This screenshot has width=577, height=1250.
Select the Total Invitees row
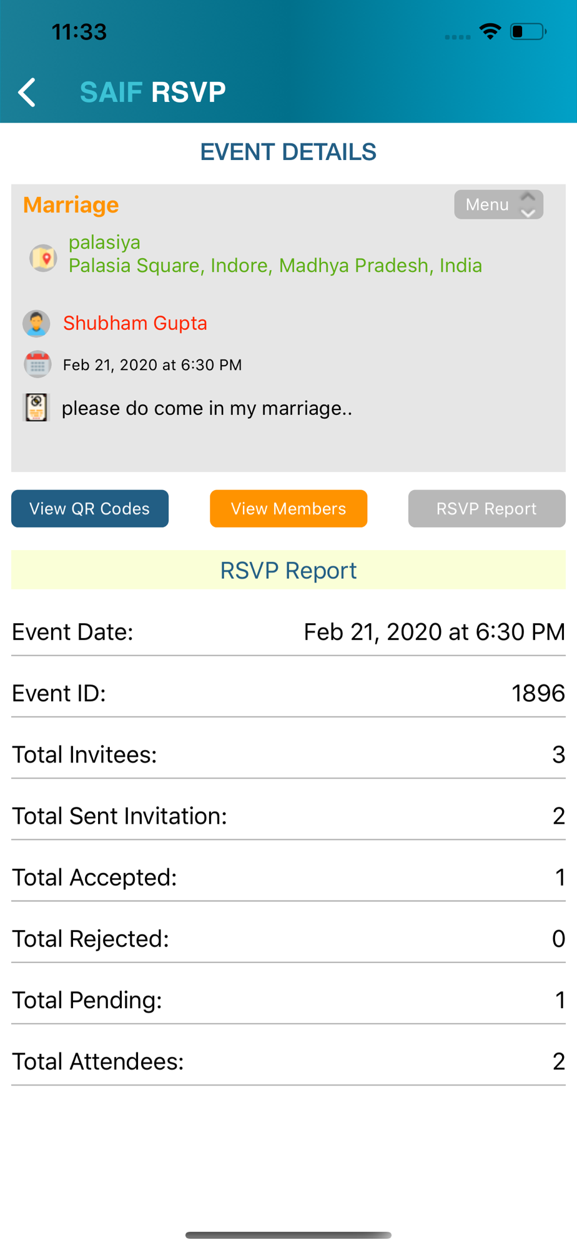pos(288,754)
